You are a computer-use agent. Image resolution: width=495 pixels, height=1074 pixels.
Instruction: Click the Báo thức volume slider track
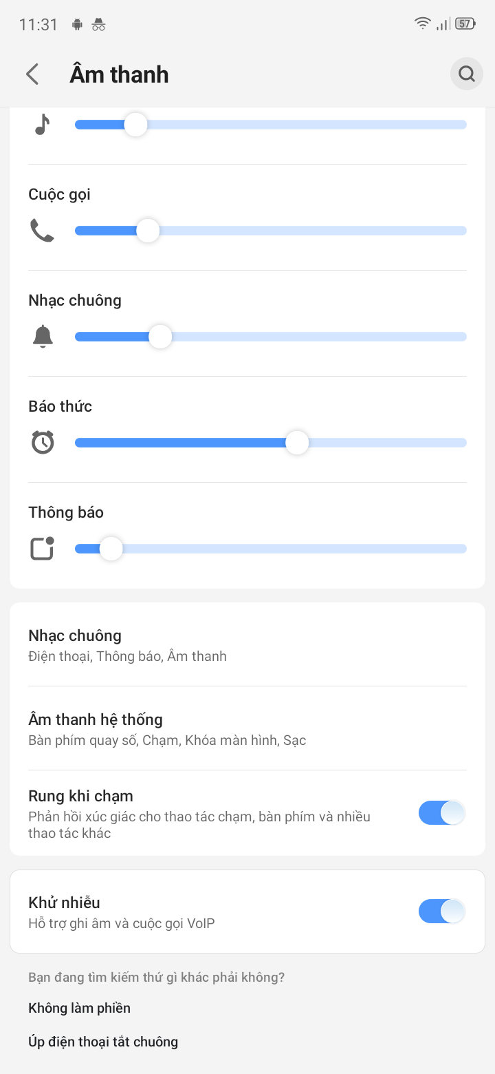pyautogui.click(x=385, y=443)
